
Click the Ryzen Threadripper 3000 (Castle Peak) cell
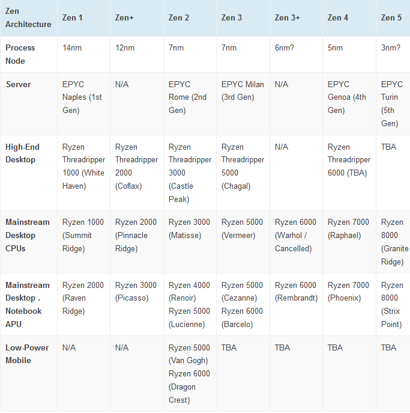tap(188, 173)
